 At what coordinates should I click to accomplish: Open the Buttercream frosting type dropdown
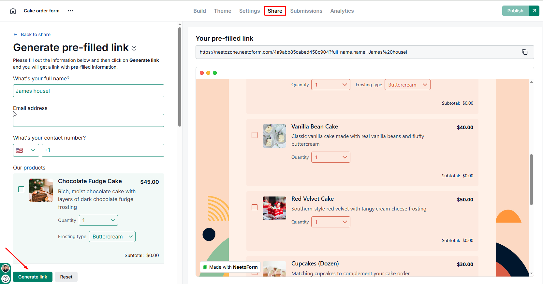point(112,237)
